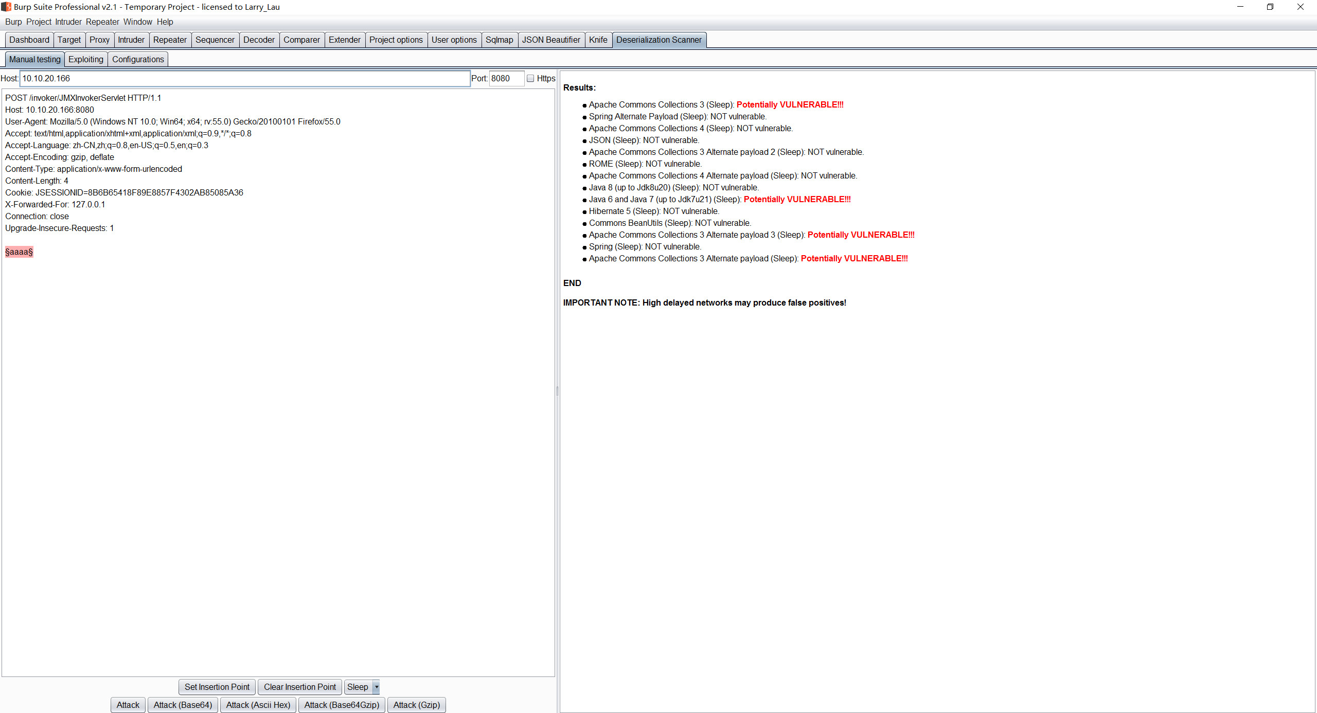Click the Spring Alternate Payload result line
1317x713 pixels.
[x=678, y=116]
